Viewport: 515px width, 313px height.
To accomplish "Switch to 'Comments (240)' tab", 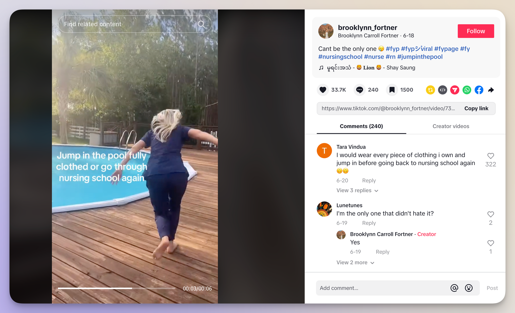I will point(362,126).
